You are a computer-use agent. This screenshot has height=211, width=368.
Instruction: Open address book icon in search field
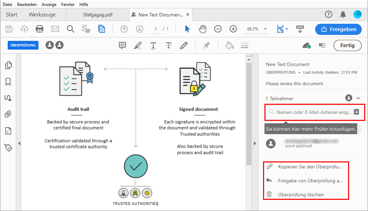tap(356, 111)
